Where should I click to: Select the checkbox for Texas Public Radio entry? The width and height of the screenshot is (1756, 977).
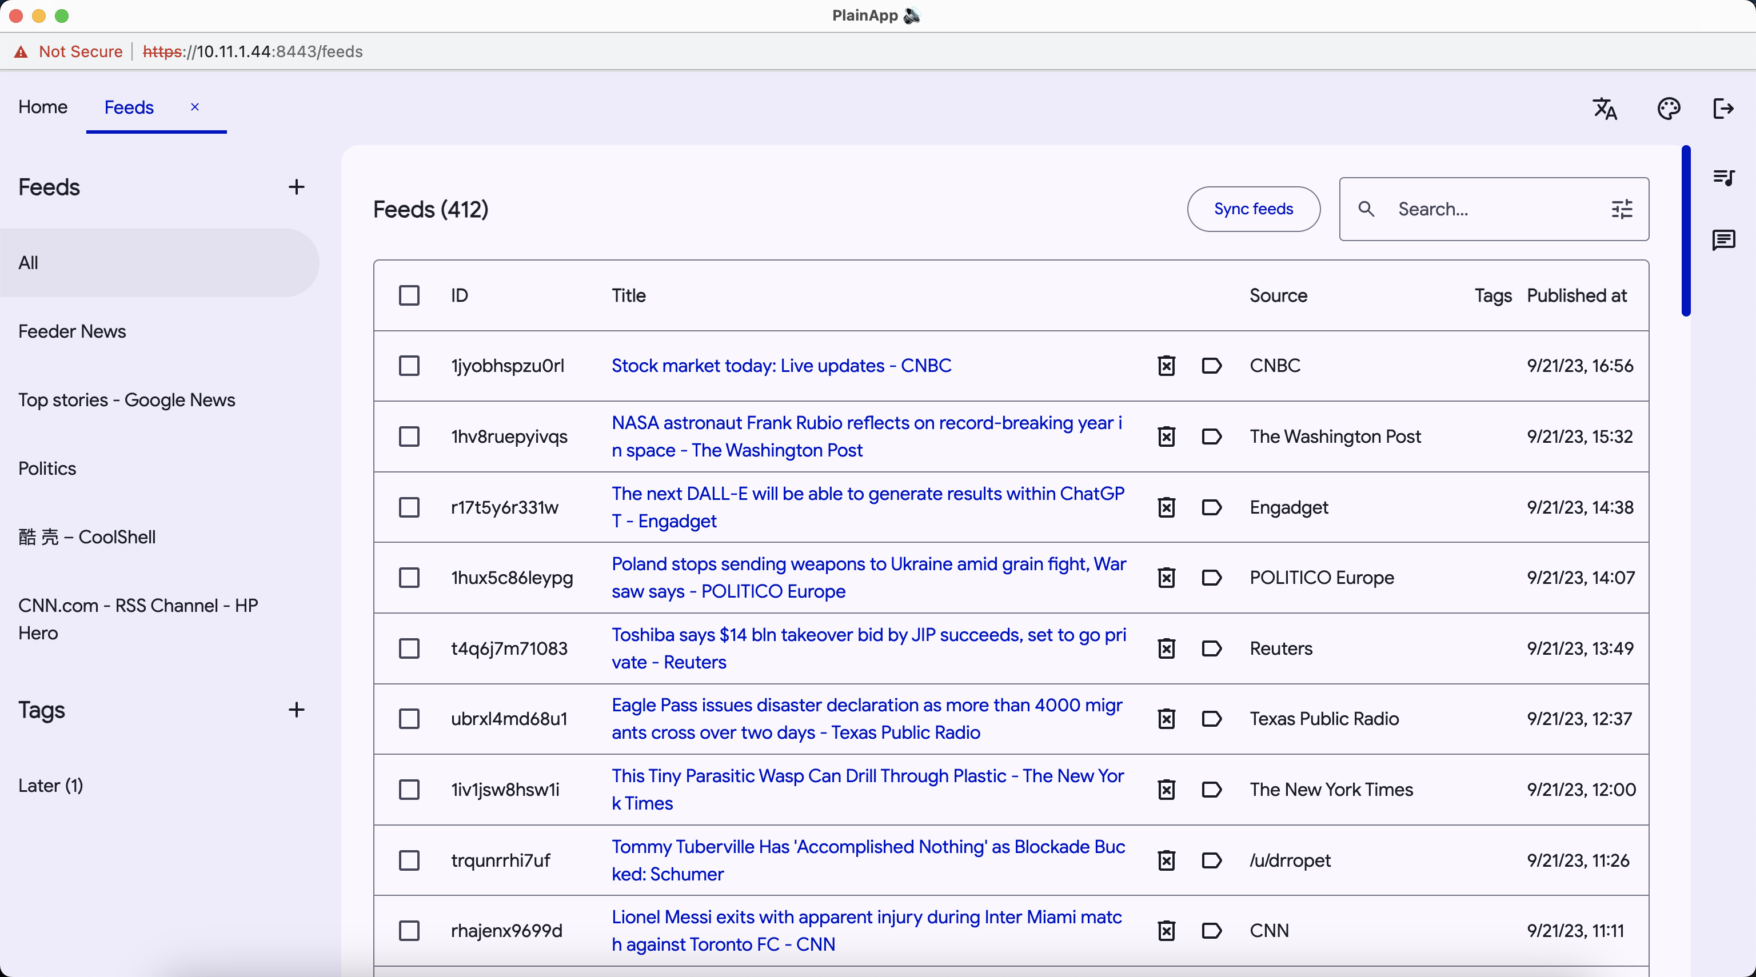click(x=409, y=719)
